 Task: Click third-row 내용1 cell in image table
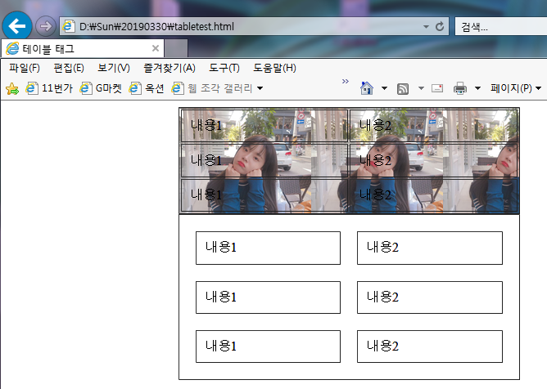[264, 195]
